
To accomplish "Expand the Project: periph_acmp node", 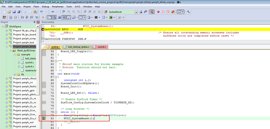I will point(7,38).
